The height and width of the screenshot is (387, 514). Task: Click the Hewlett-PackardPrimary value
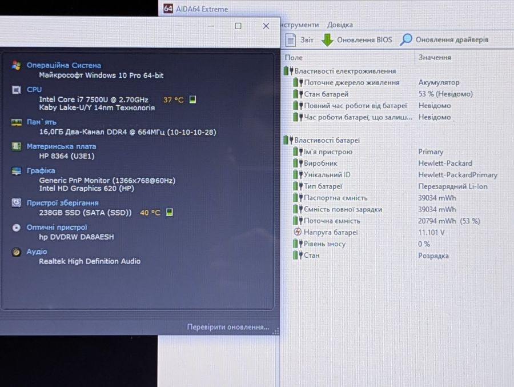[x=457, y=174]
